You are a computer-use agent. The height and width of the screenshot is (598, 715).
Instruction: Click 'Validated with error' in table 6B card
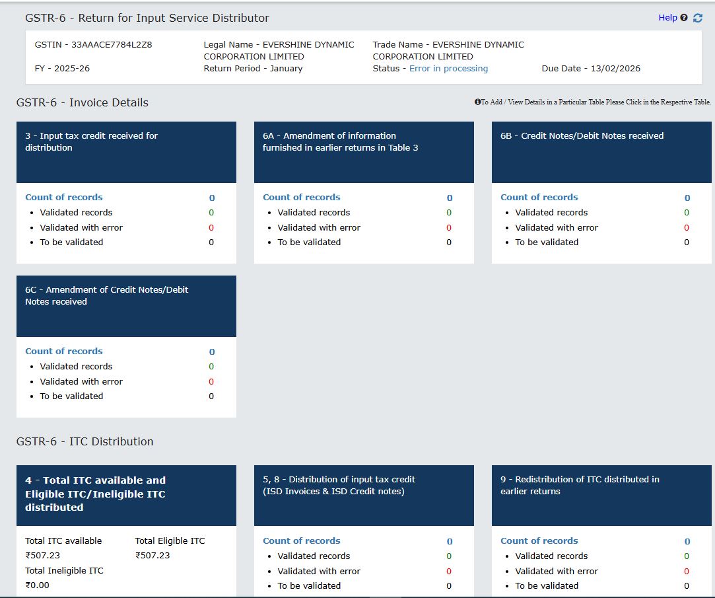pos(557,227)
